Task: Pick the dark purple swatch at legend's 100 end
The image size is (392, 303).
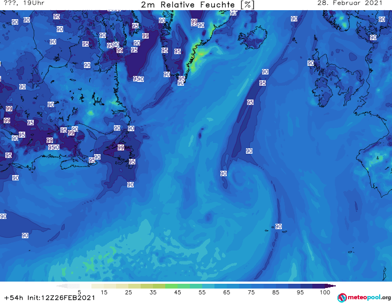Action: 319,286
